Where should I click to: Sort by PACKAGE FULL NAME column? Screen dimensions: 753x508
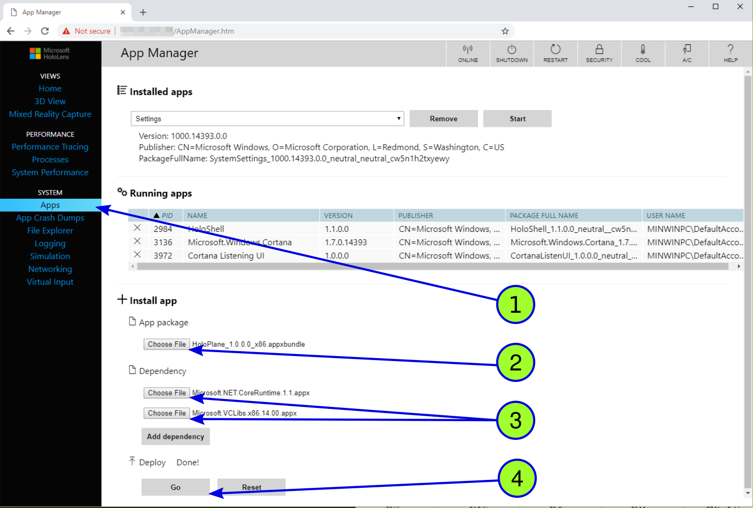pos(574,216)
